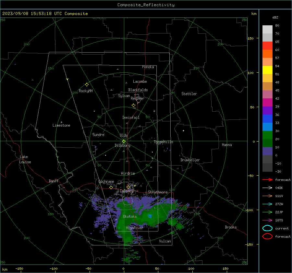The height and width of the screenshot is (273, 292).
Task: Click the Banff label
Action: click(54, 181)
